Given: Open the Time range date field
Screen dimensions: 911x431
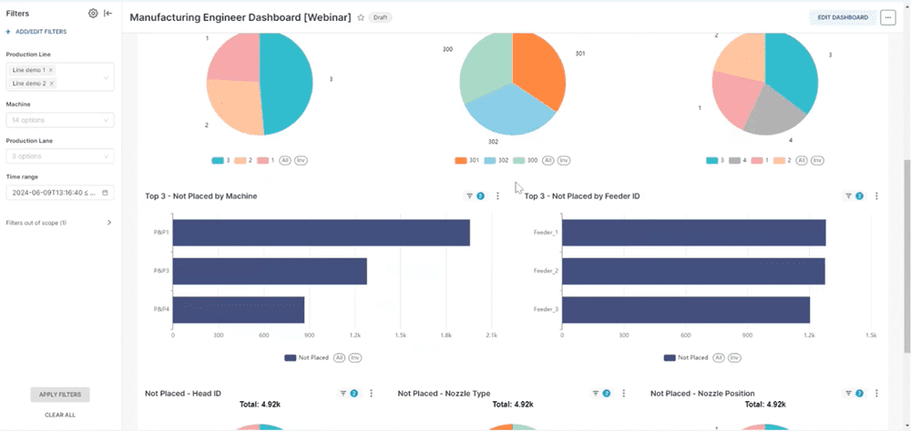Looking at the screenshot, I should [60, 193].
